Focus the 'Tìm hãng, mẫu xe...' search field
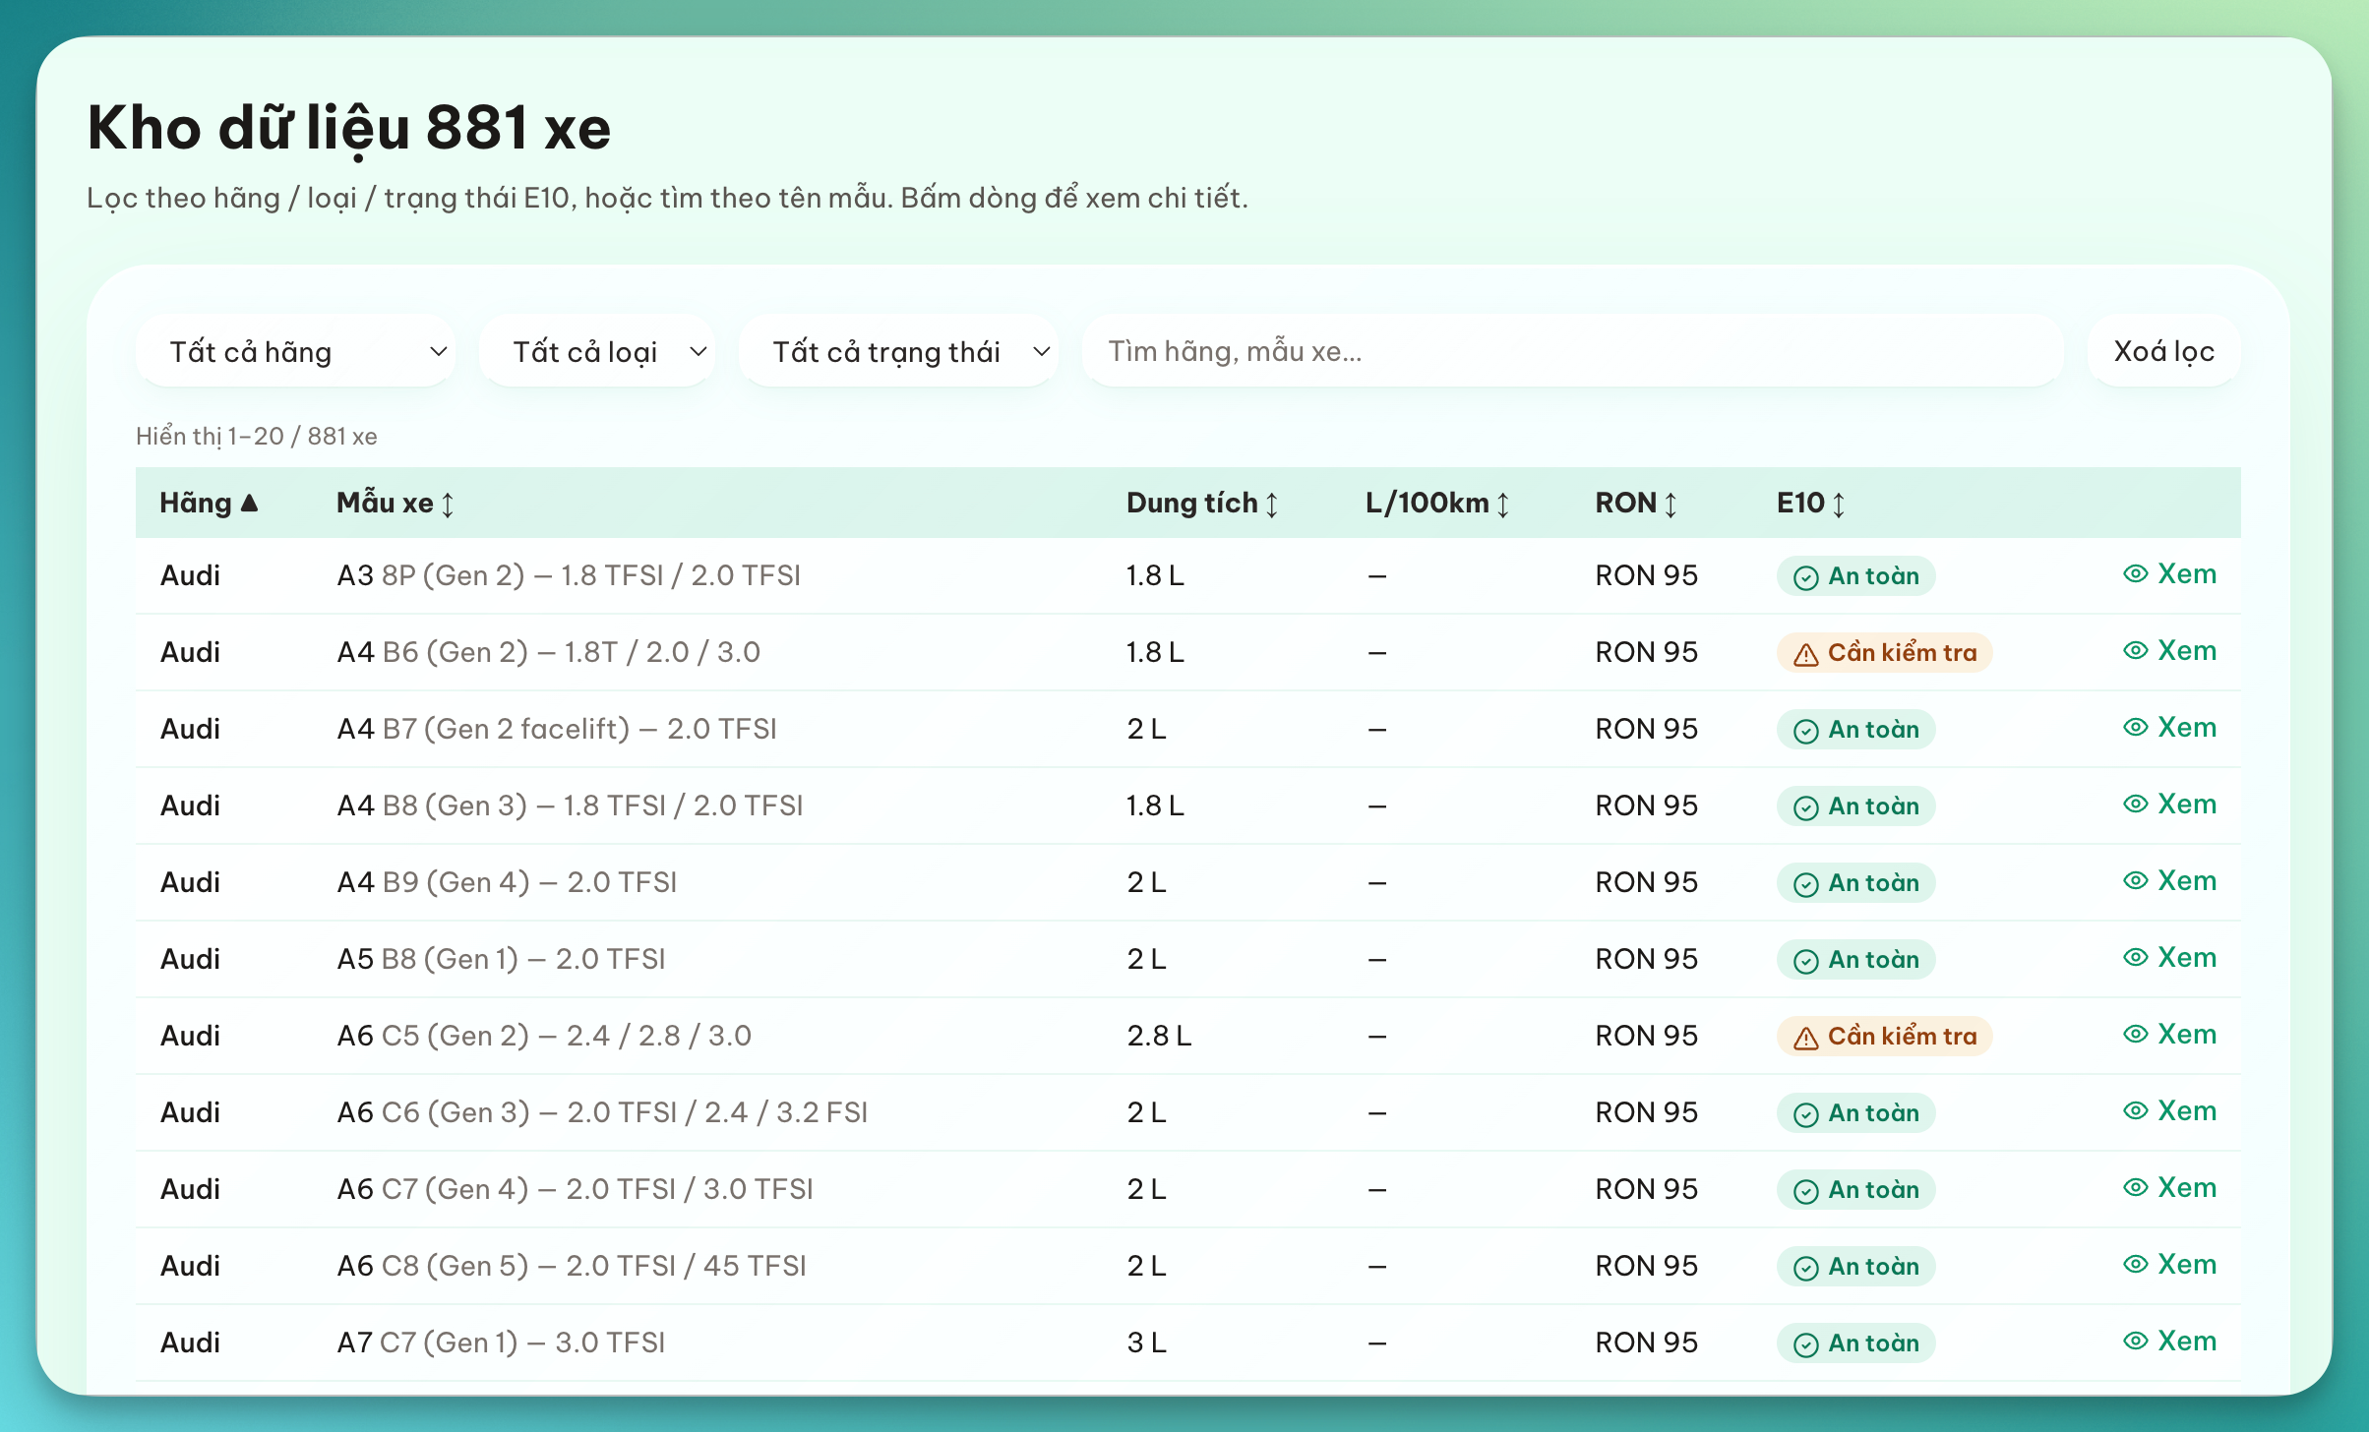The height and width of the screenshot is (1432, 2369). [1572, 351]
